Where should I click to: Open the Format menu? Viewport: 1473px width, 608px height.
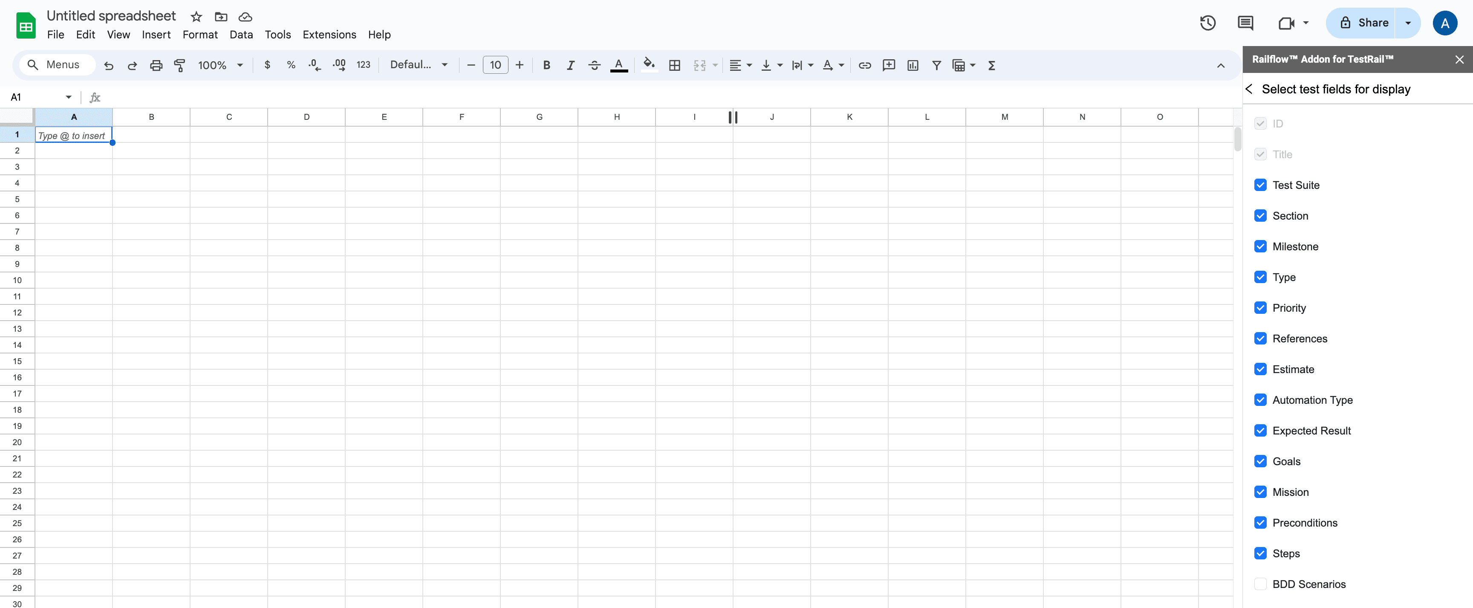tap(200, 35)
